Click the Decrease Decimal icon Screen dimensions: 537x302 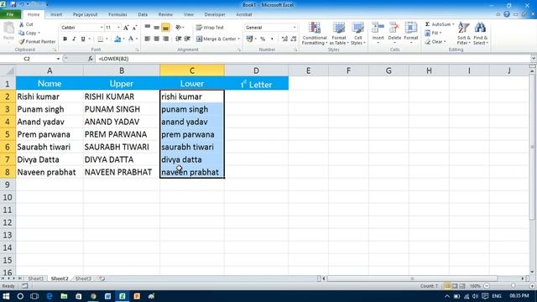[294, 39]
